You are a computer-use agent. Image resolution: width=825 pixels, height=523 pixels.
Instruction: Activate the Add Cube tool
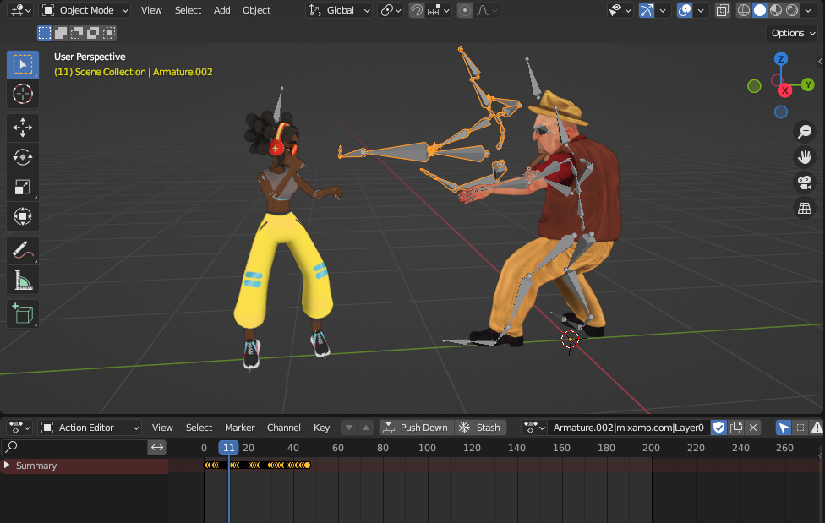coord(23,313)
